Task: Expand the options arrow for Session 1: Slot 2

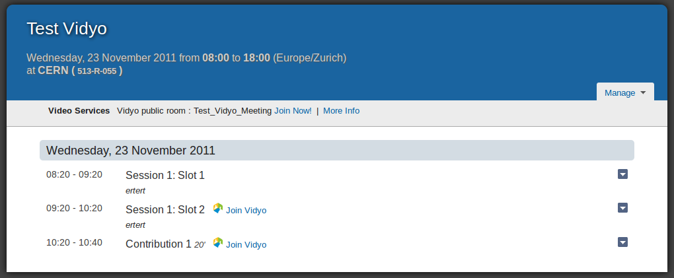Action: [x=622, y=208]
